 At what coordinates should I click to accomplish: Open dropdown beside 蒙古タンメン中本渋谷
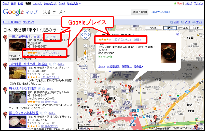pyautogui.click(x=42, y=113)
